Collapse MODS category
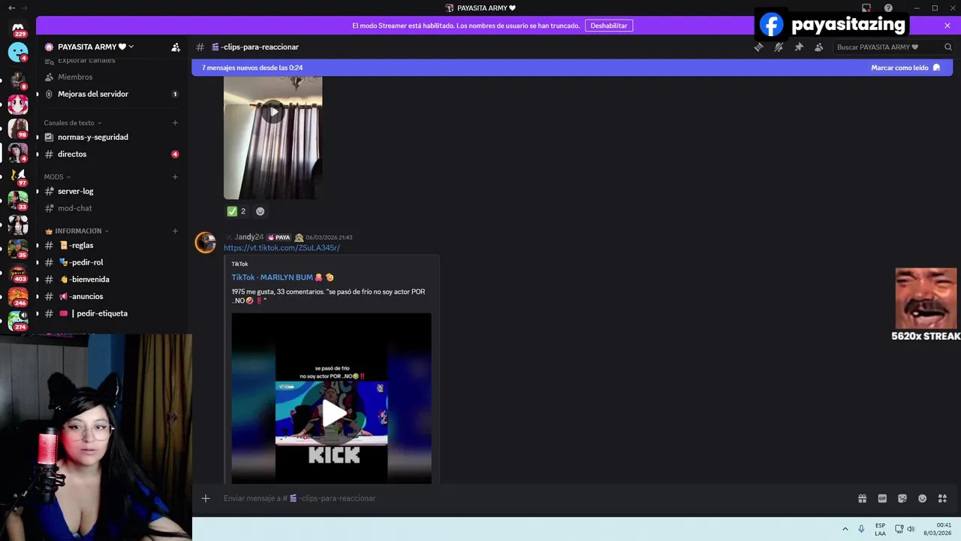This screenshot has height=541, width=961. pos(57,177)
